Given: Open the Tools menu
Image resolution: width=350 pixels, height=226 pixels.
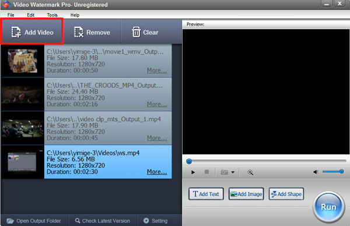Looking at the screenshot, I should [x=52, y=15].
